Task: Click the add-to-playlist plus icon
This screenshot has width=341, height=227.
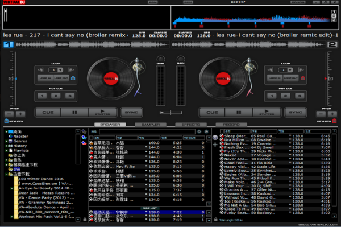Action: 215,145
